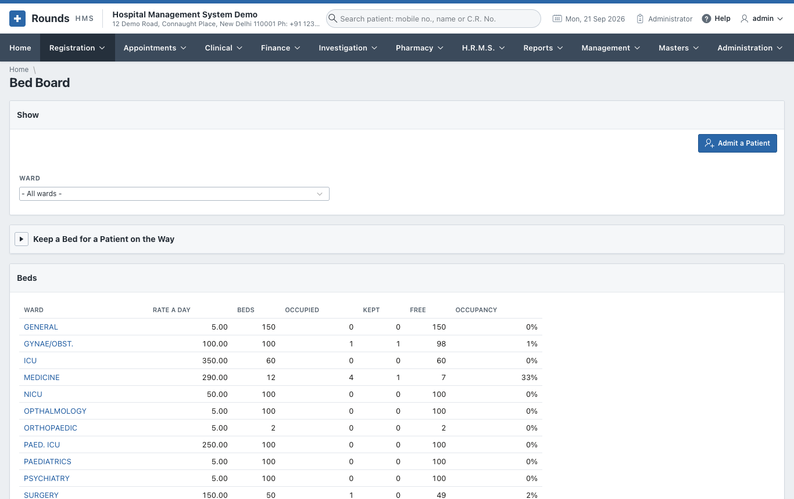Image resolution: width=794 pixels, height=499 pixels.
Task: Open the Pharmacy menu
Action: coord(420,48)
